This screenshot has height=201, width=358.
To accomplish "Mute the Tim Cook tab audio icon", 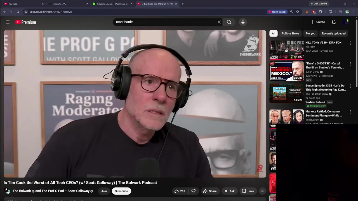I will pyautogui.click(x=171, y=4).
